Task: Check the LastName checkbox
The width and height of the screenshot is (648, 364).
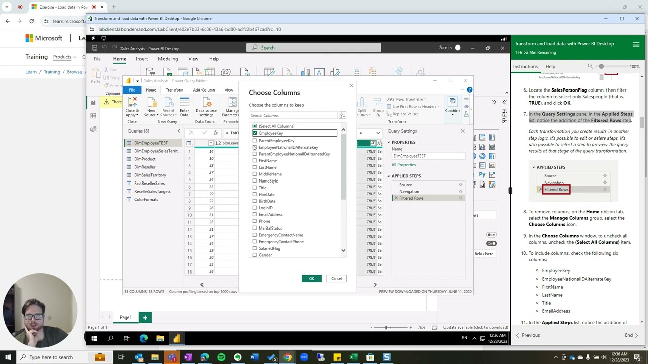Action: 255,167
